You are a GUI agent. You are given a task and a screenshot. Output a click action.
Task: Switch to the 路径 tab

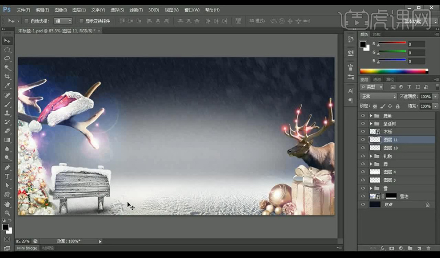tap(390, 79)
